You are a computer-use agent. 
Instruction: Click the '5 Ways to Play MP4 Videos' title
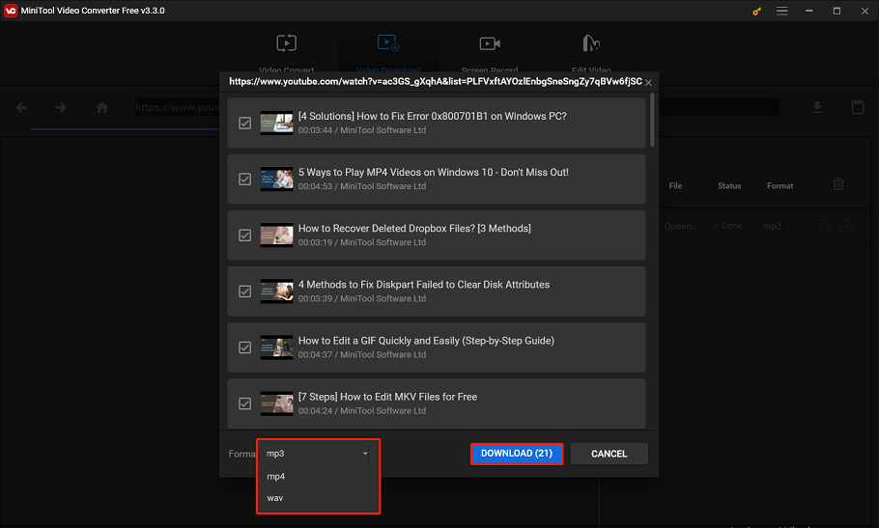434,172
